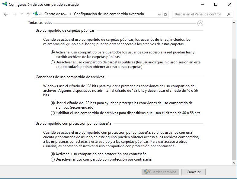Select "Desactivar el uso compartido con protección por contraseña"
The image size is (237, 179).
coord(53,159)
